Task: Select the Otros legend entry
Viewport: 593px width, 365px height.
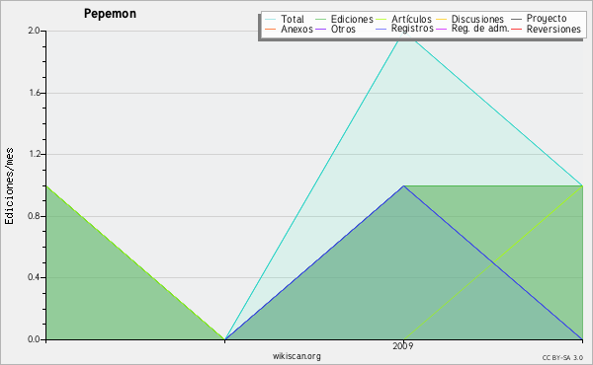Action: tap(343, 29)
